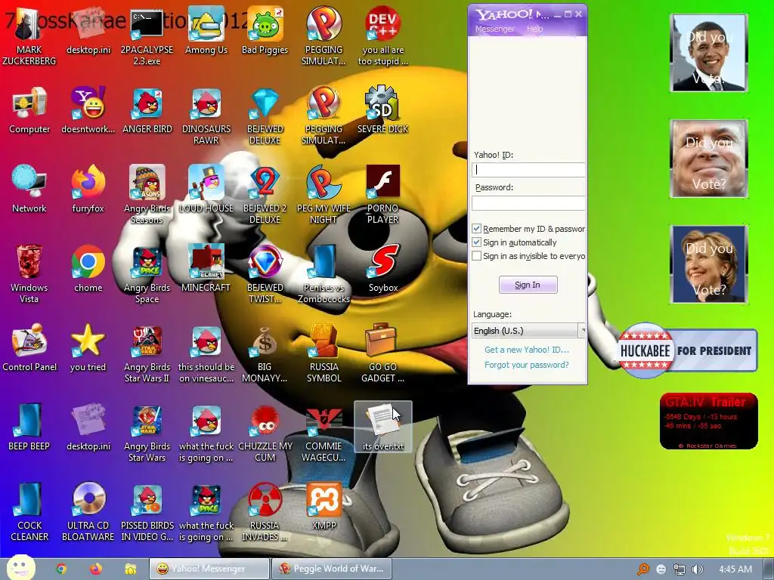Select the Windows Vista recycle bin icon
The image size is (774, 580).
29,274
